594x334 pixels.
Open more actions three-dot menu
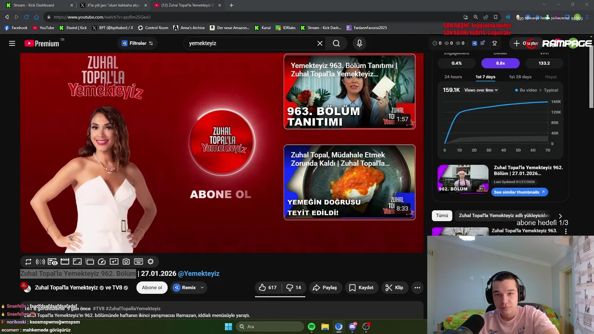click(x=417, y=288)
